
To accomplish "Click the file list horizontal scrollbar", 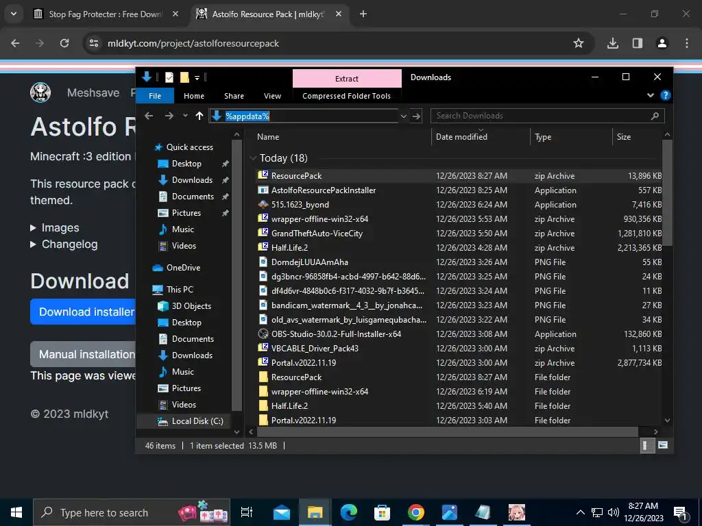I will 448,431.
